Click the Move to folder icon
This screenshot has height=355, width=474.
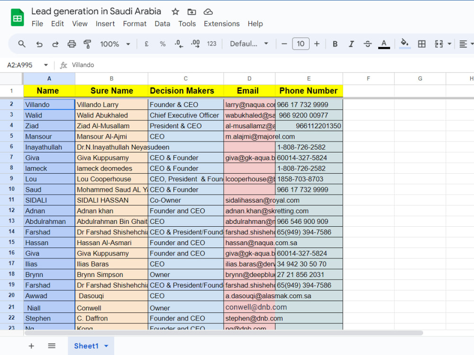(191, 12)
